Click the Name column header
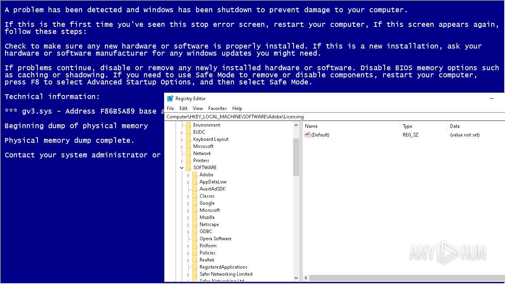 point(351,126)
